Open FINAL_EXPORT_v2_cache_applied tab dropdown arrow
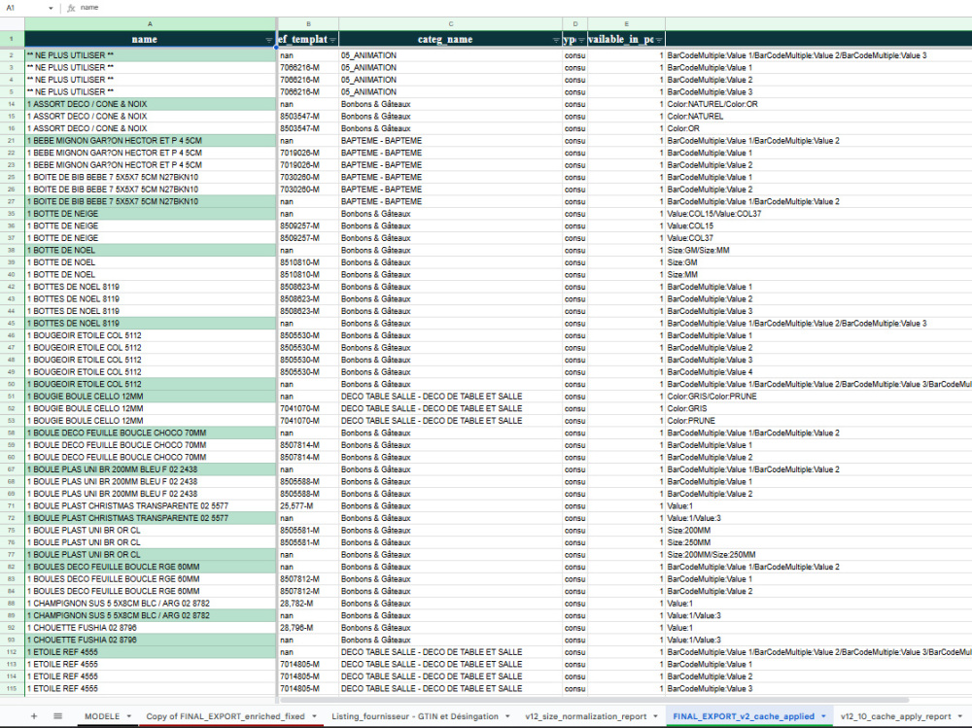 [x=823, y=716]
